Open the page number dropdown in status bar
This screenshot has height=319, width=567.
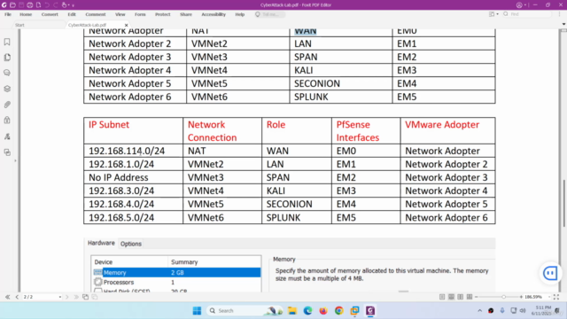60,297
